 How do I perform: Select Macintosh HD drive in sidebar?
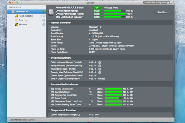[27, 12]
